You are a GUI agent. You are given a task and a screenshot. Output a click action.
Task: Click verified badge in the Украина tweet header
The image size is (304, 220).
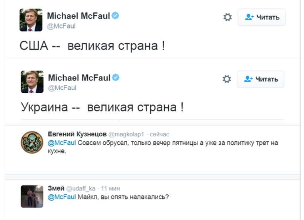point(116,78)
